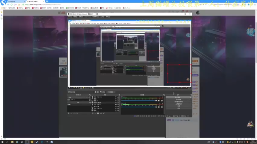Toggle visibility of 视频采集设备 source
This screenshot has width=257, height=144.
[x=116, y=103]
